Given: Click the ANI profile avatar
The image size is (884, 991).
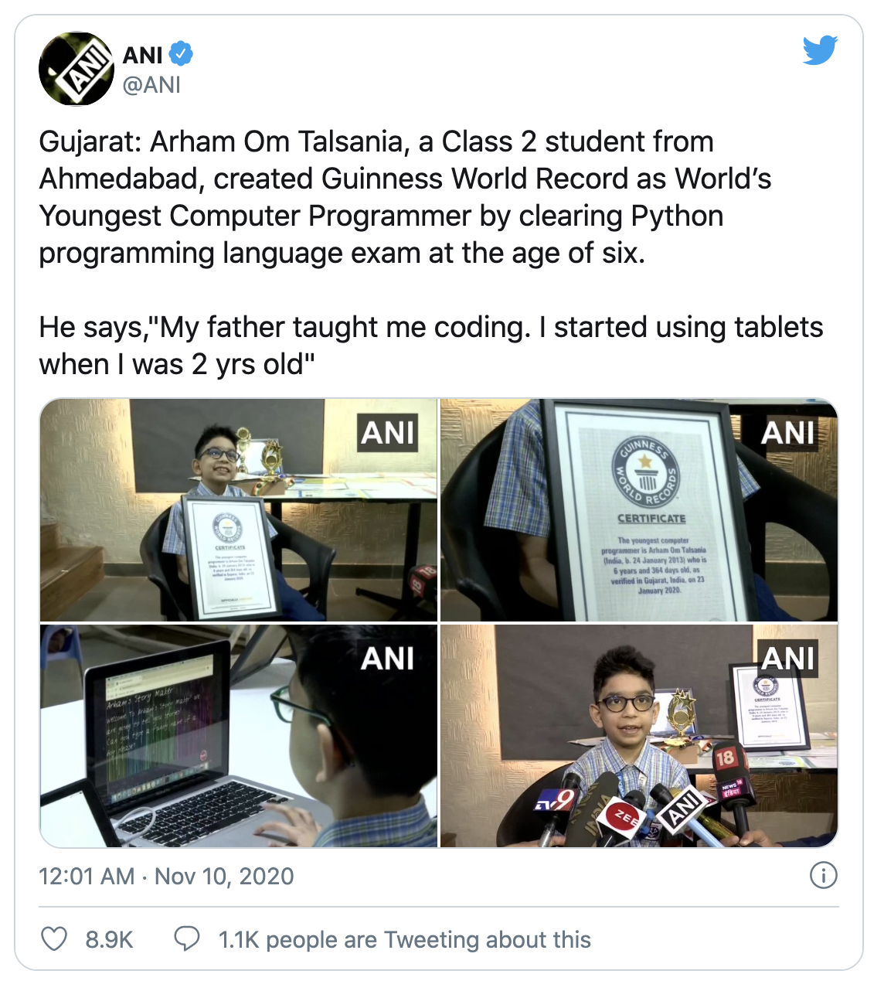Looking at the screenshot, I should [x=76, y=69].
